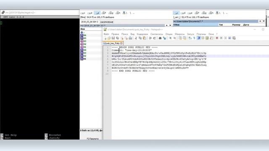
Task: Start macro recording with the red dot icon
Action: click(x=217, y=38)
